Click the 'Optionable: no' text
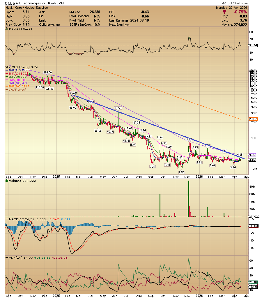262x298 pixels. (49, 24)
